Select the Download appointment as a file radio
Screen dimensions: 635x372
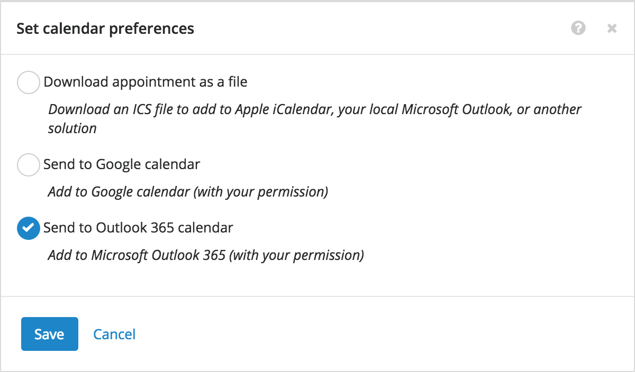click(29, 82)
